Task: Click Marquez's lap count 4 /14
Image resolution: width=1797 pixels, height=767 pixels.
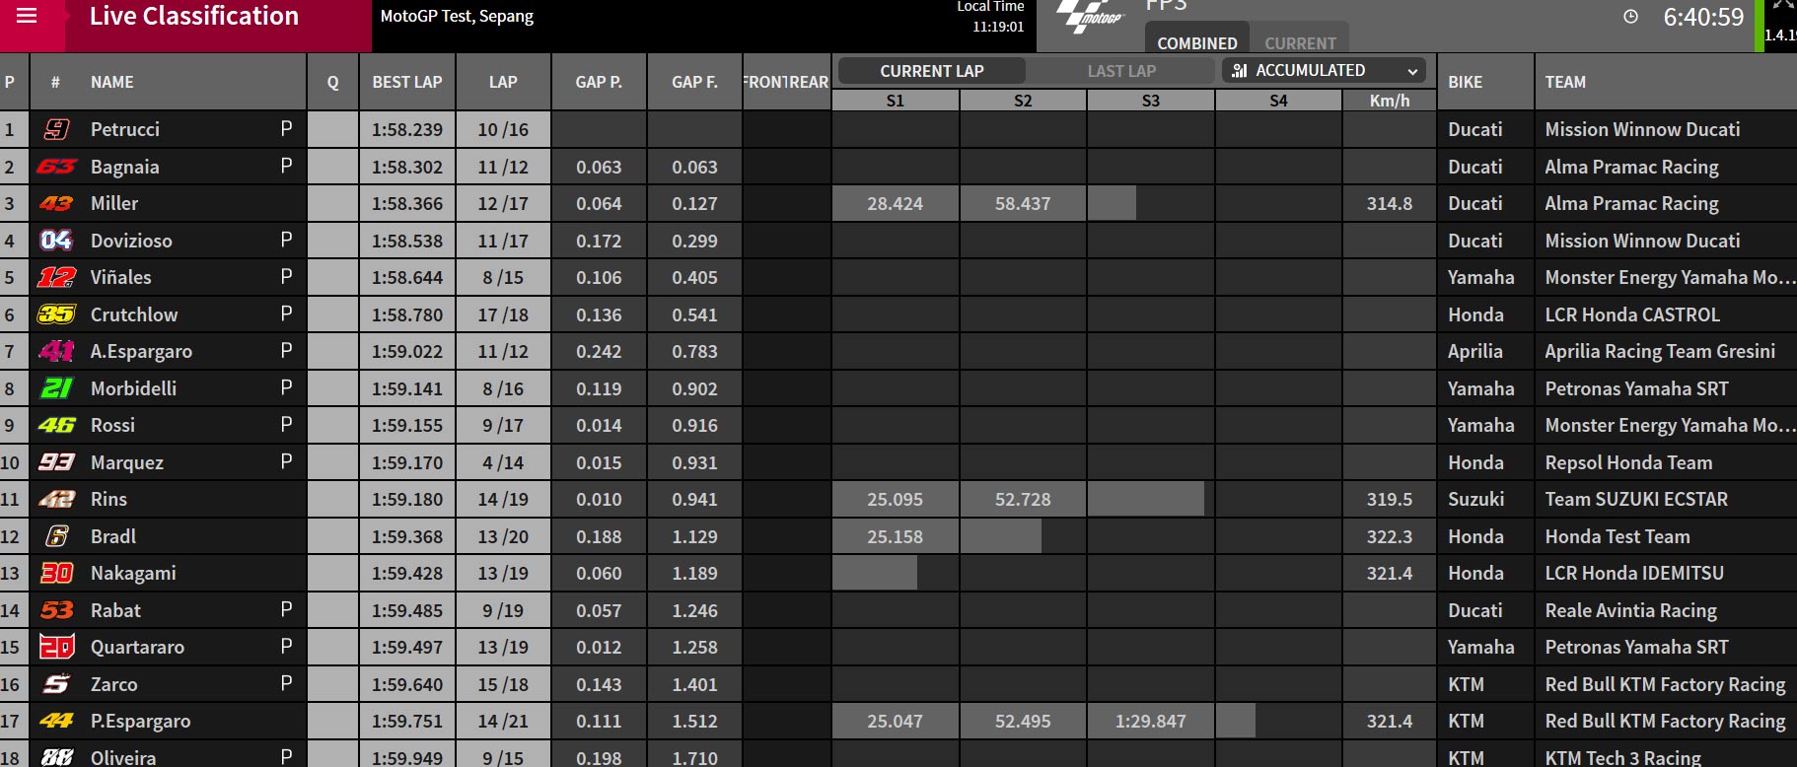Action: (x=503, y=462)
